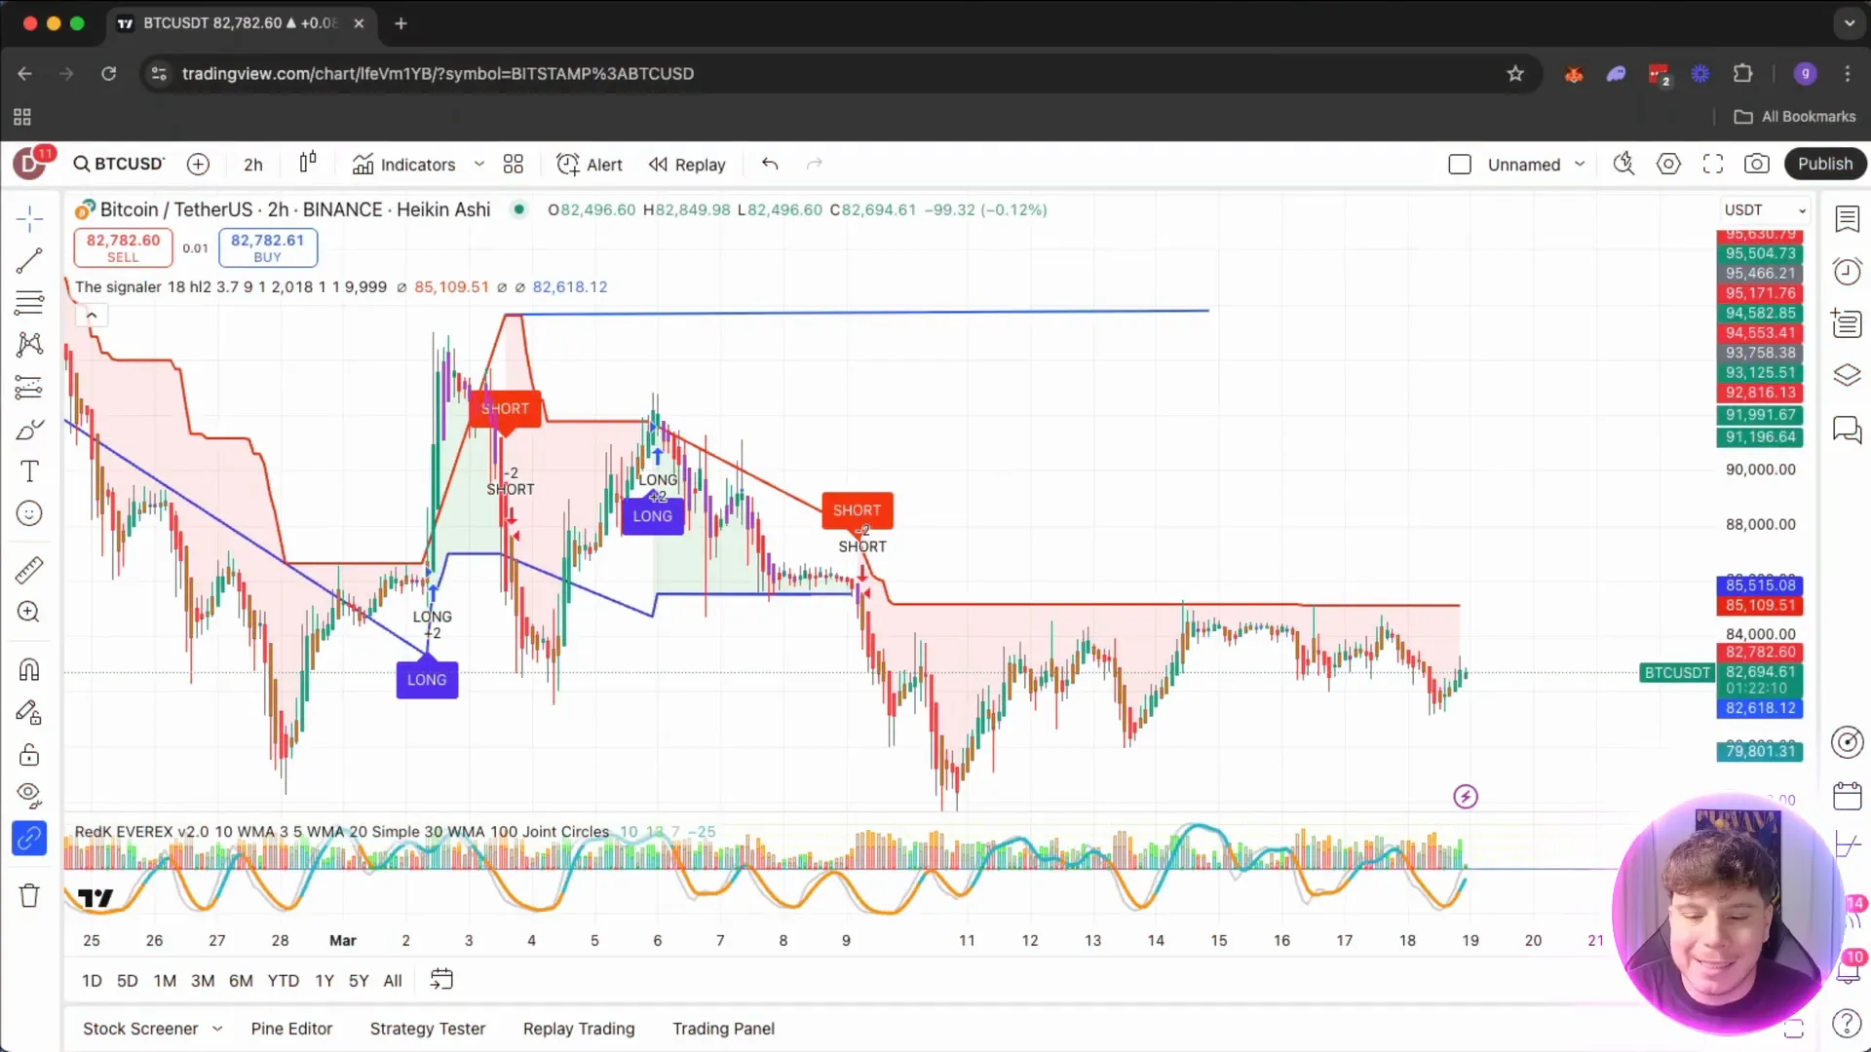Toggle hide all drawings eye icon
This screenshot has height=1052, width=1871.
click(29, 796)
